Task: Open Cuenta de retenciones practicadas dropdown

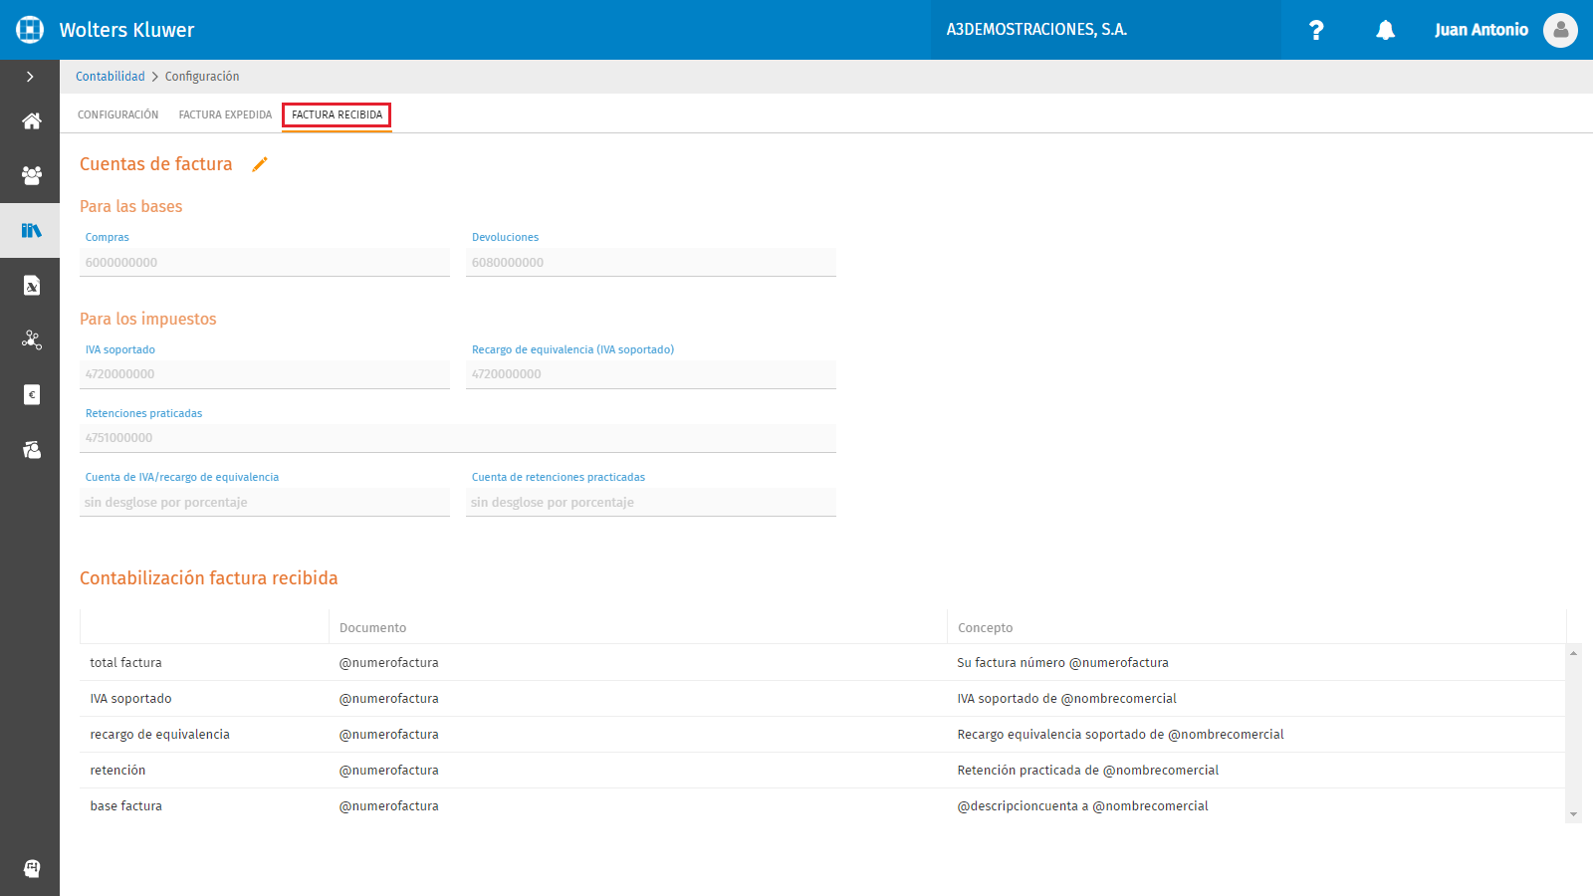Action: pyautogui.click(x=651, y=503)
